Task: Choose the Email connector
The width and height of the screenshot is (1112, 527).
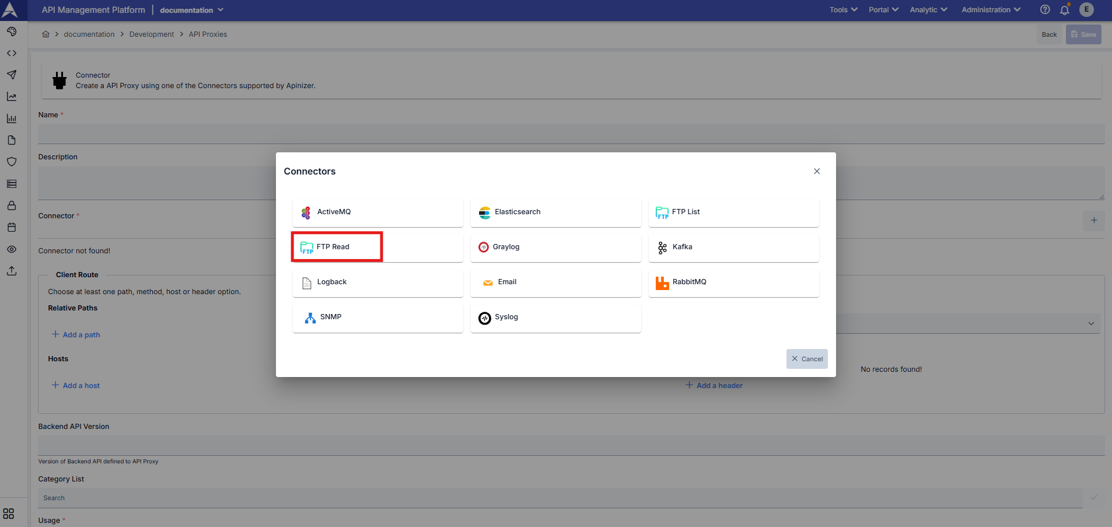Action: click(555, 282)
